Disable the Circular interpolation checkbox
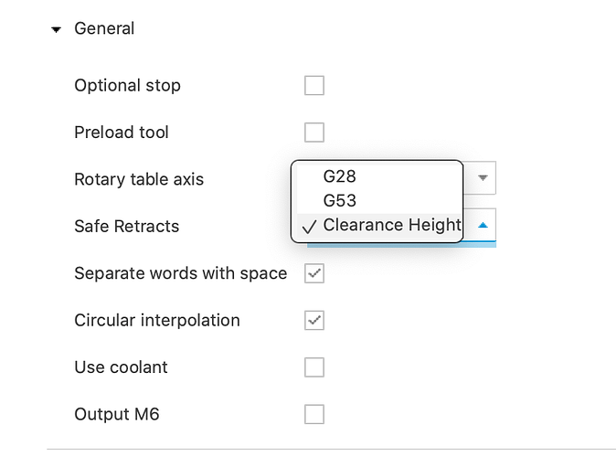 pos(314,321)
